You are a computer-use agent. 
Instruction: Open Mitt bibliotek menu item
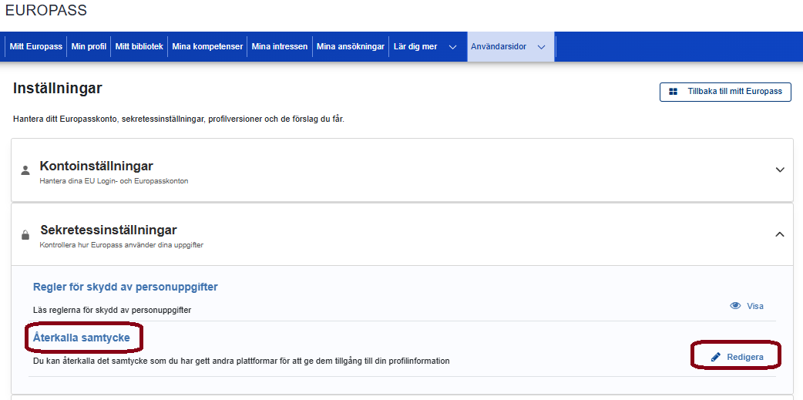pos(139,47)
